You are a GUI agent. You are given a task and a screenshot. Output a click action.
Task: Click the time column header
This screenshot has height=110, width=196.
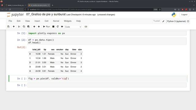[74, 50]
